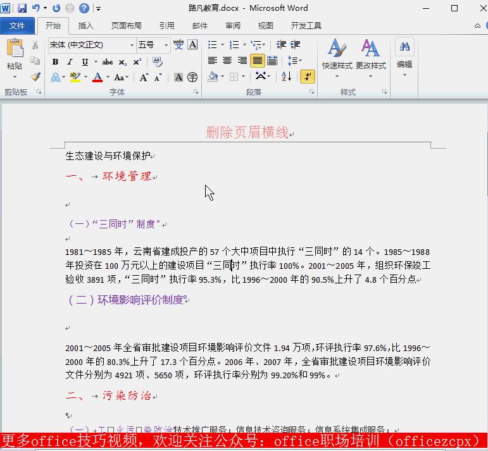Click the Paste clipboard icon
Viewport: 488px width, 451px height.
click(15, 48)
